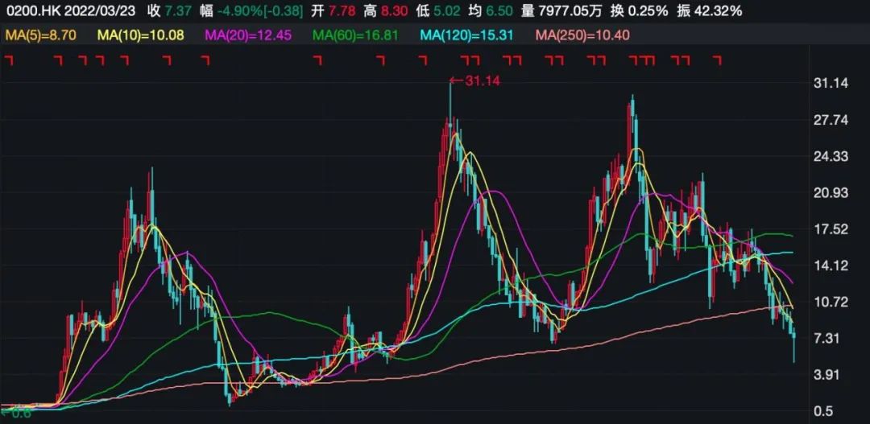Click the change value -4.90%[-0.38]
The width and height of the screenshot is (870, 424).
(x=261, y=10)
